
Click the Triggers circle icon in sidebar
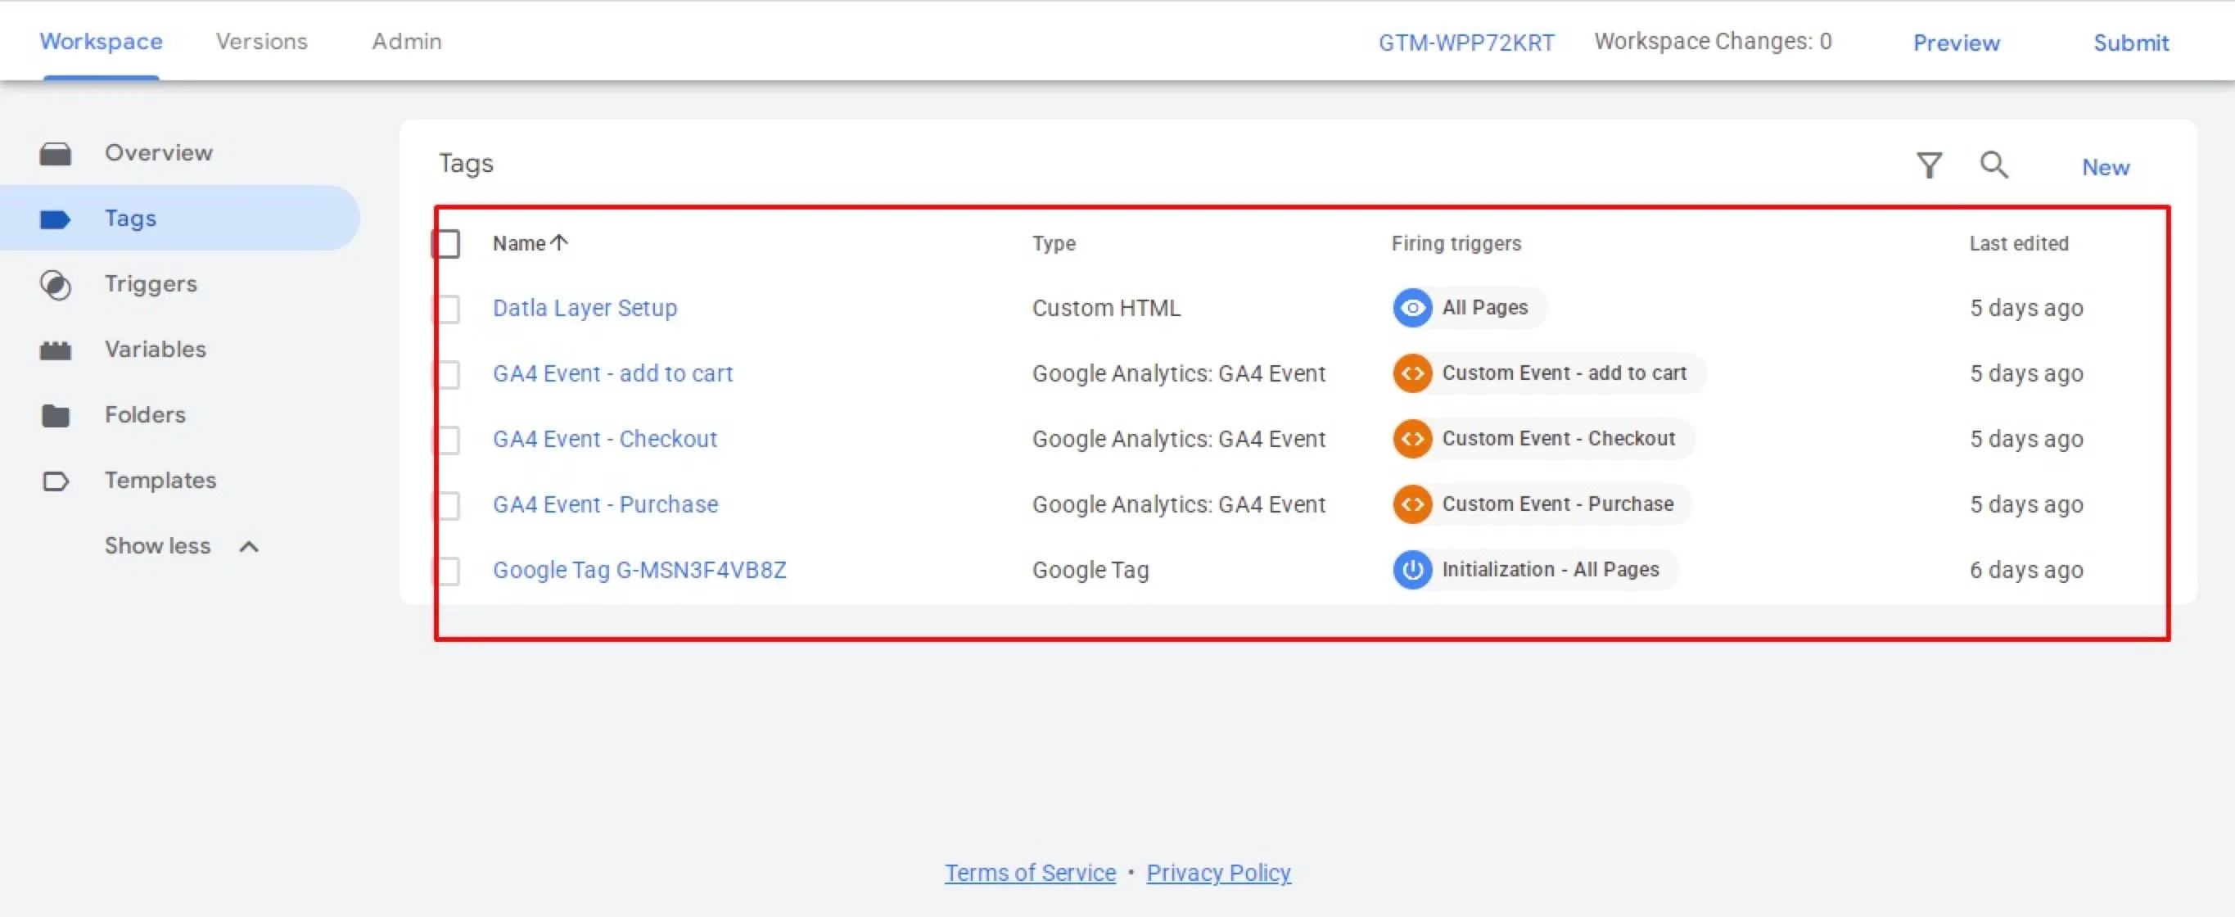tap(56, 285)
